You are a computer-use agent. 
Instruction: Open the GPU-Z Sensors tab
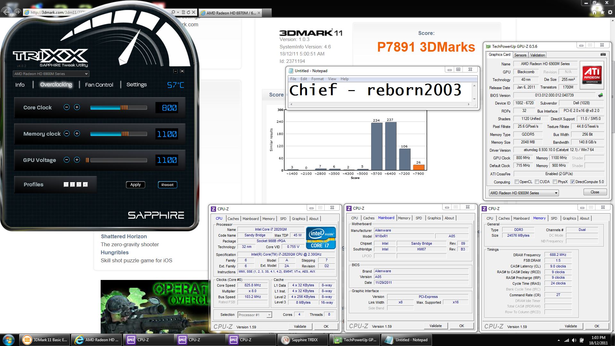pyautogui.click(x=520, y=55)
